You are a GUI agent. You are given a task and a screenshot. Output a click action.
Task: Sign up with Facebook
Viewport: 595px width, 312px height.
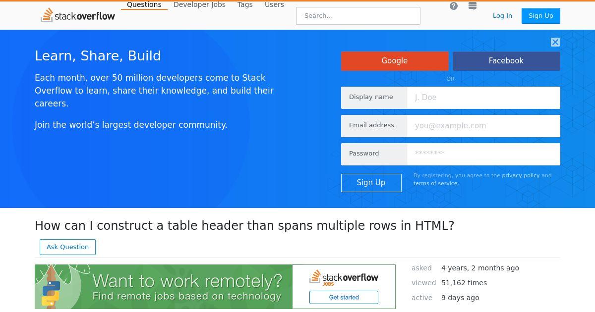506,61
